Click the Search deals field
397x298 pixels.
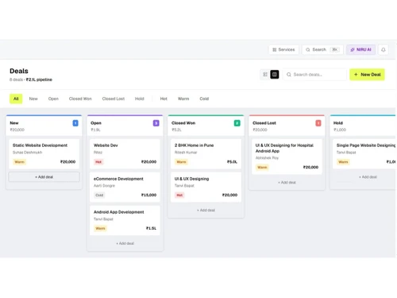[314, 75]
